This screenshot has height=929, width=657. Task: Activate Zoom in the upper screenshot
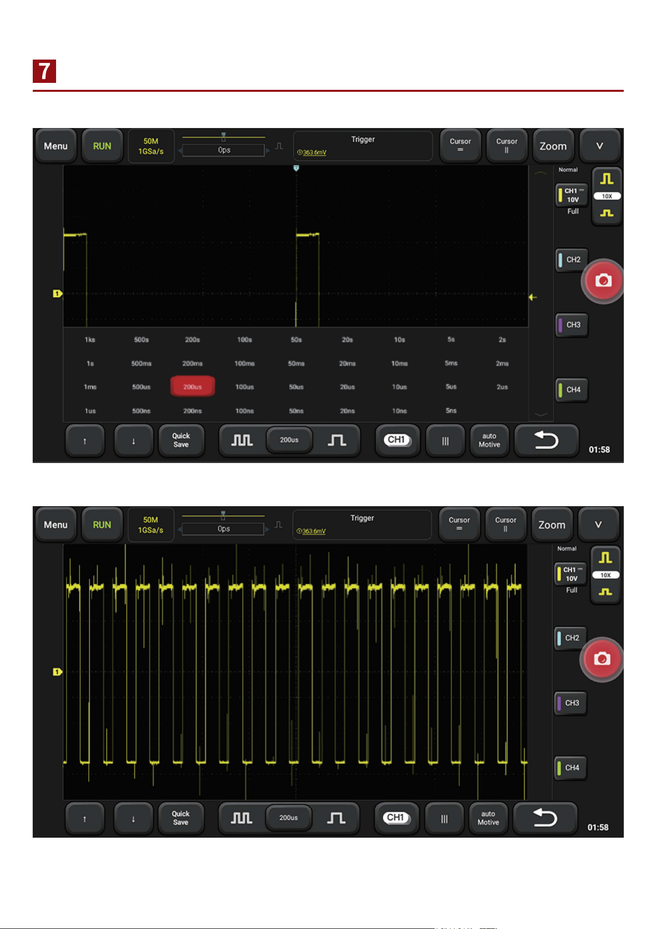pyautogui.click(x=553, y=146)
